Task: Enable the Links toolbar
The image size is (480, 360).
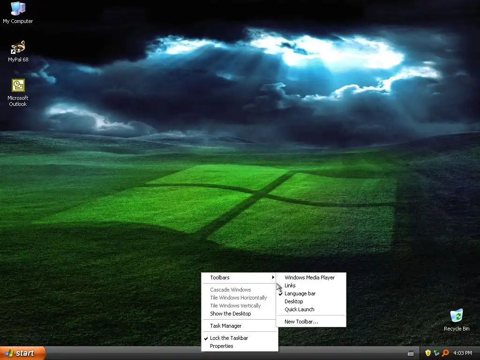Action: tap(311, 285)
